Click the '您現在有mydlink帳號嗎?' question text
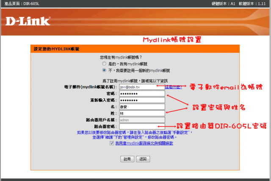Image resolution: width=271 pixels, height=181 pixels. point(121,57)
